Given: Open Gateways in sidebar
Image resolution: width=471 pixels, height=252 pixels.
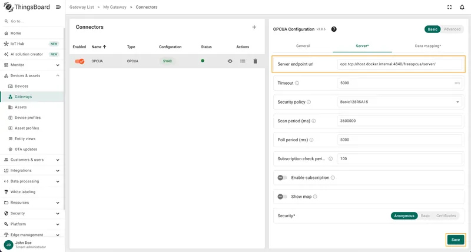Looking at the screenshot, I should coord(32,97).
